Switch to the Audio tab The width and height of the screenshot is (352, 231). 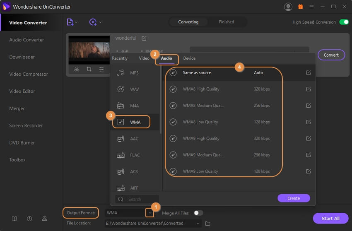(166, 58)
